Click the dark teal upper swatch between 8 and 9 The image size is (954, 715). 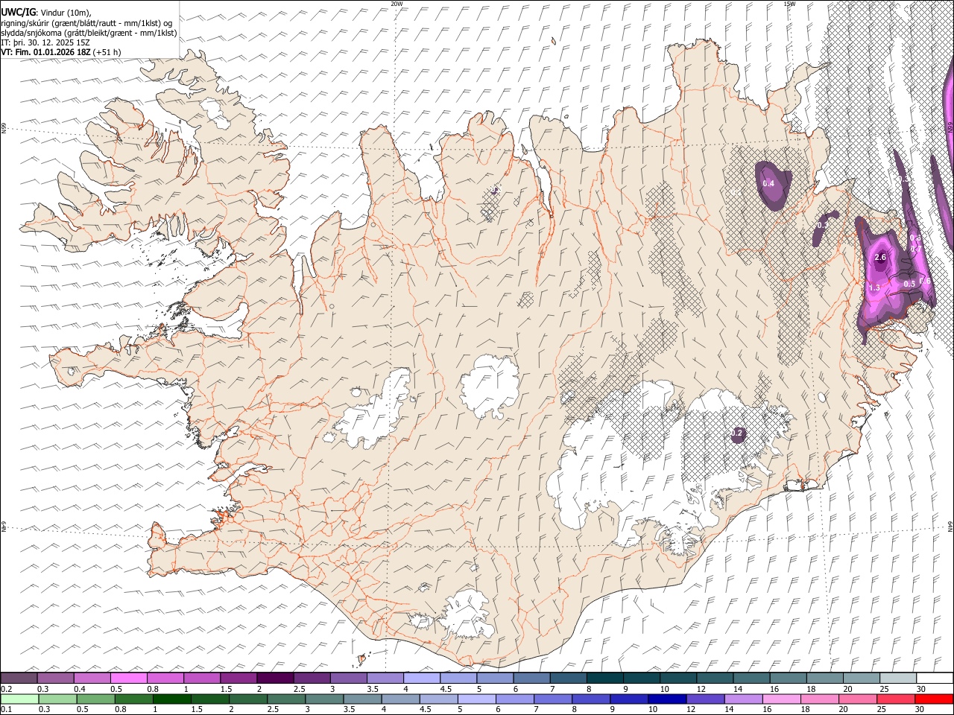coord(604,678)
